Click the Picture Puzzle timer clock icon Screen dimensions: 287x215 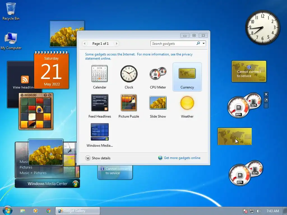(22, 95)
